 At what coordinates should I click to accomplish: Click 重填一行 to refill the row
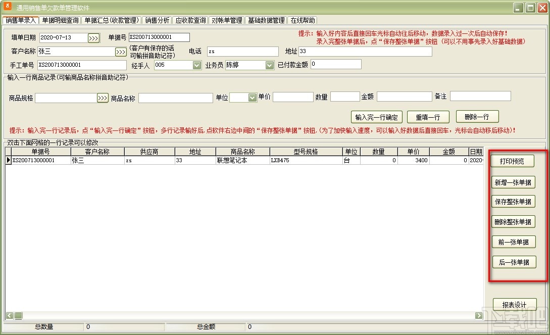428,116
